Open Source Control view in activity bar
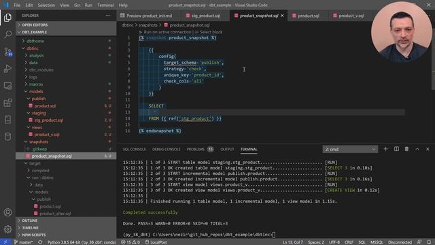This screenshot has width=435, height=245. (x=7, y=52)
